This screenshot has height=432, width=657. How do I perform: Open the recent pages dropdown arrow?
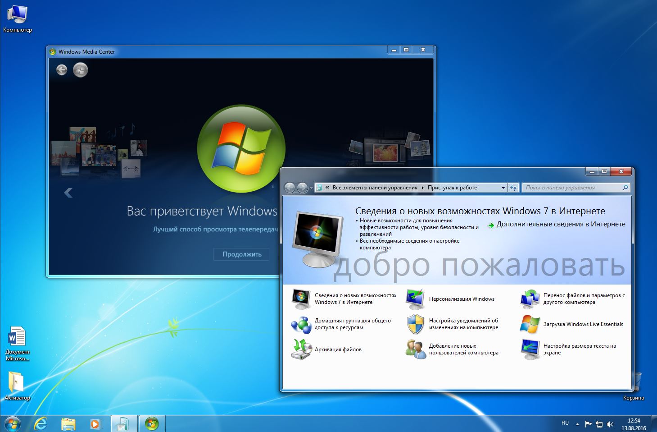click(311, 188)
